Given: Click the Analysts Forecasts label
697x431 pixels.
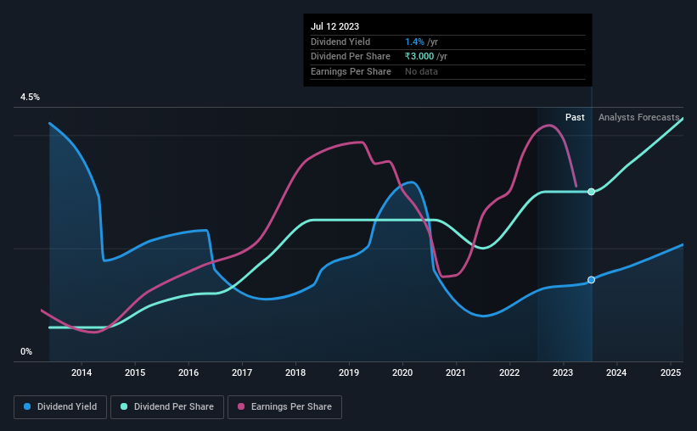Looking at the screenshot, I should [638, 117].
